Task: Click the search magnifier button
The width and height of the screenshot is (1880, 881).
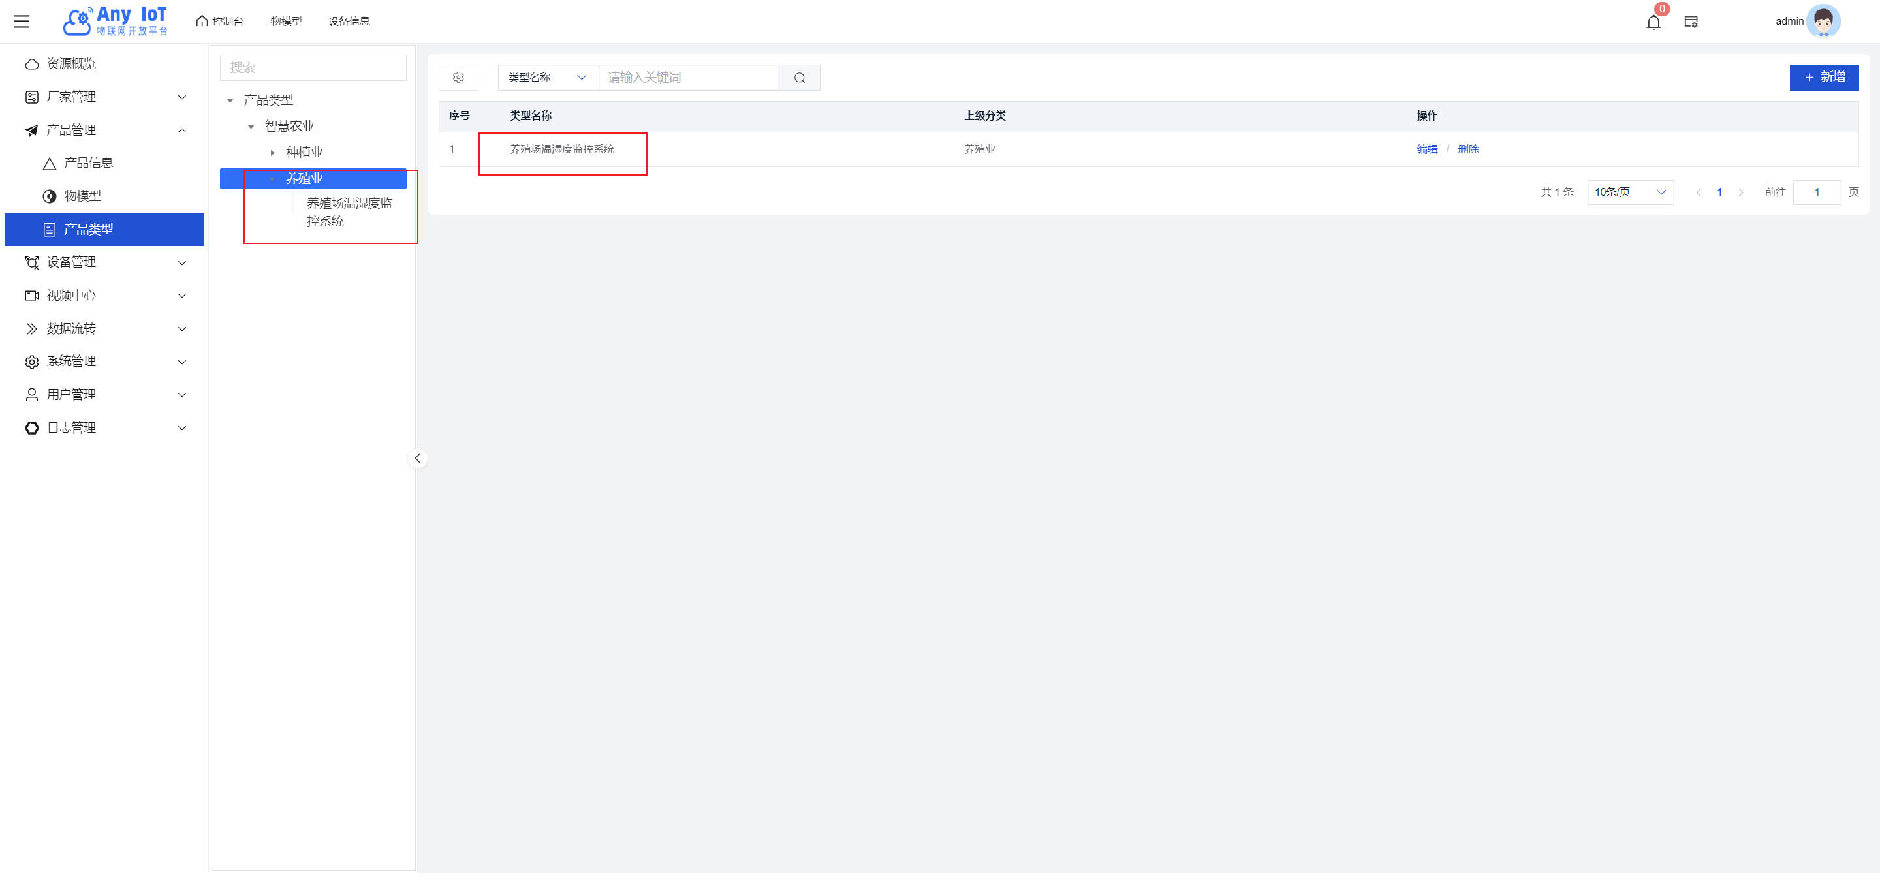Action: [x=799, y=78]
